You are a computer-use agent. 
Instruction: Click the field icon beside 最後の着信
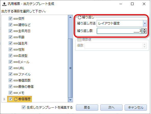pos(16,87)
